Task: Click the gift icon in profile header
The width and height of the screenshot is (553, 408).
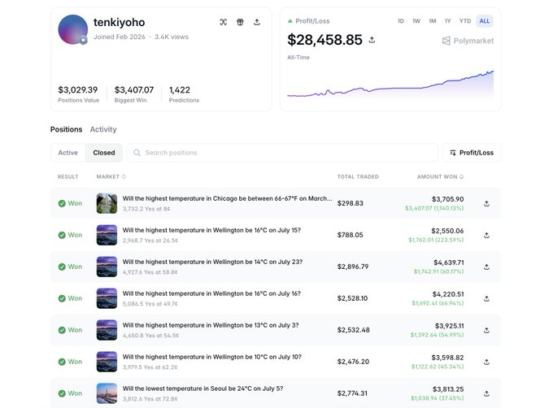Action: 240,22
